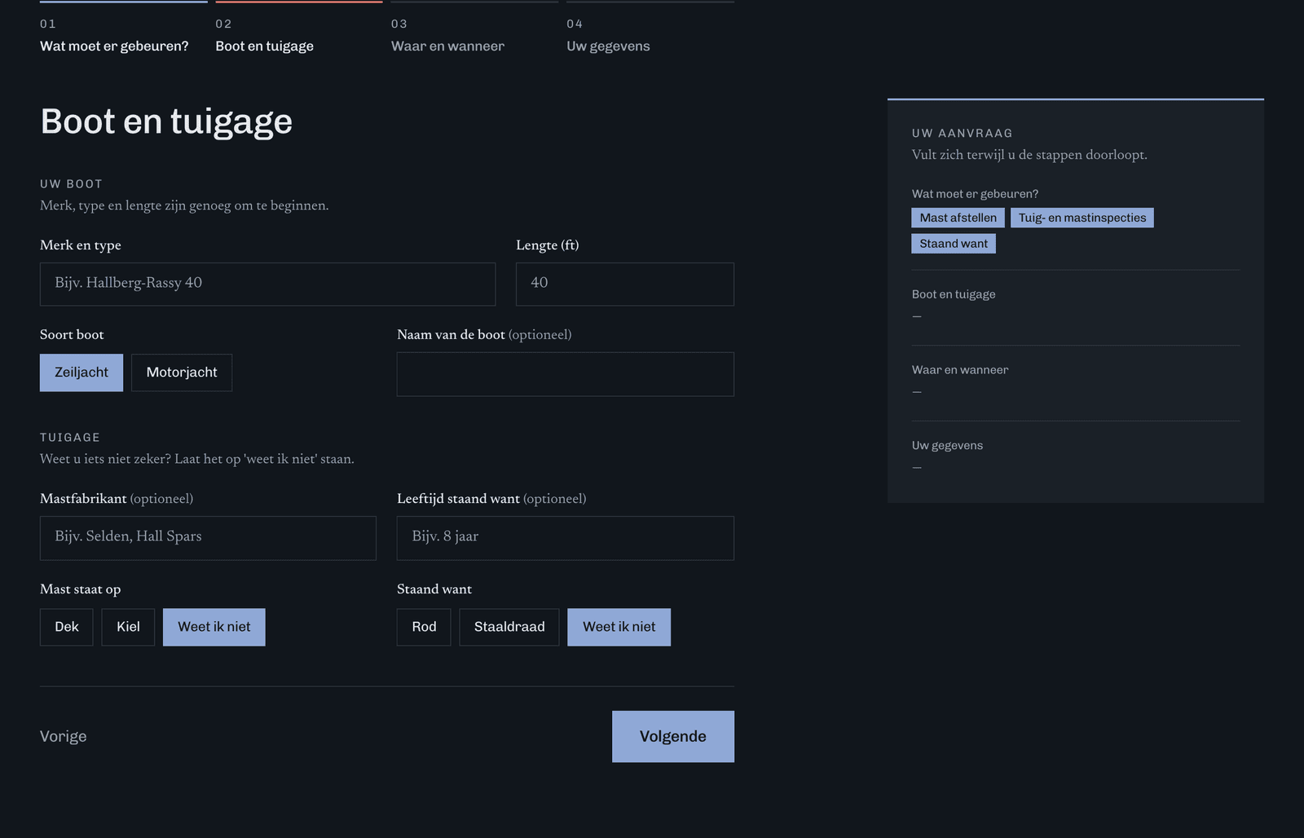Click the Boot en tuigage page title
Screen dimensions: 1304x838
[166, 121]
